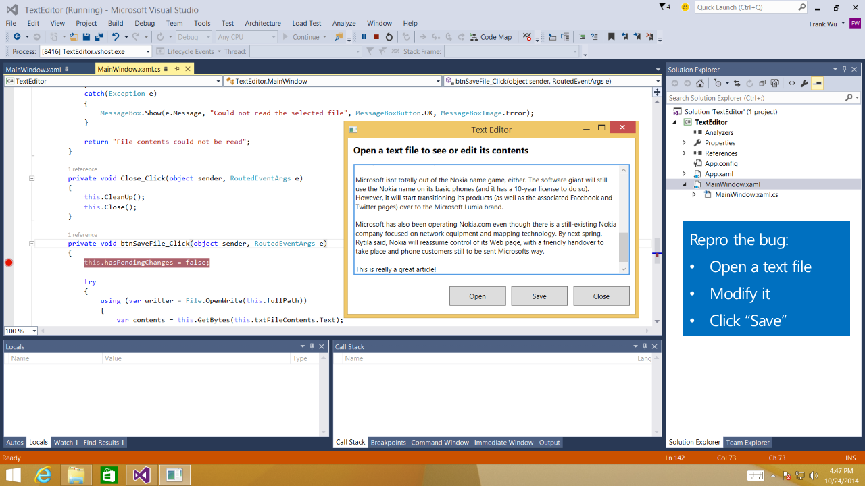Viewport: 865px width, 486px height.
Task: Expand the References node in Solution Explorer
Action: point(684,153)
